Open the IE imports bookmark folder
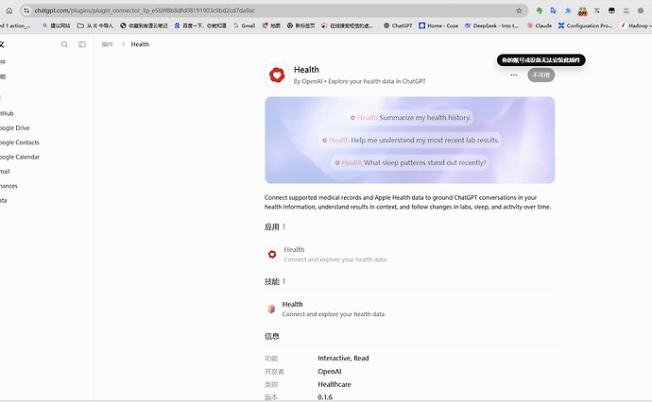This screenshot has height=402, width=652. coord(95,25)
